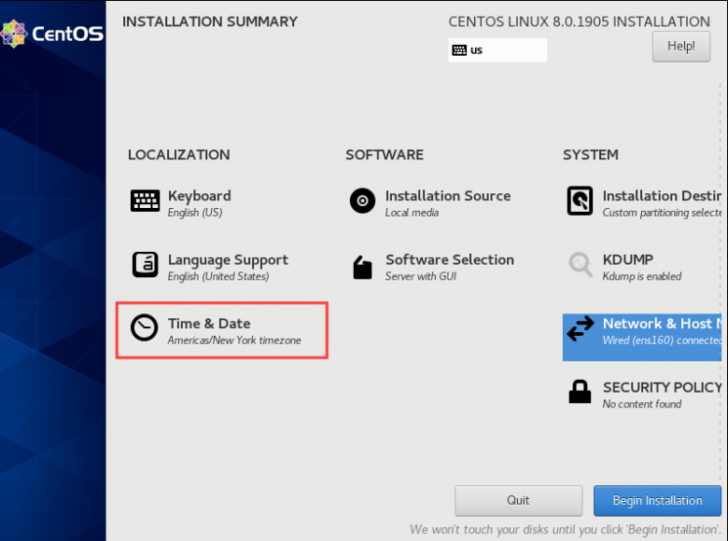The image size is (728, 541).
Task: Click the keyboard layout indicator icon
Action: [x=459, y=50]
